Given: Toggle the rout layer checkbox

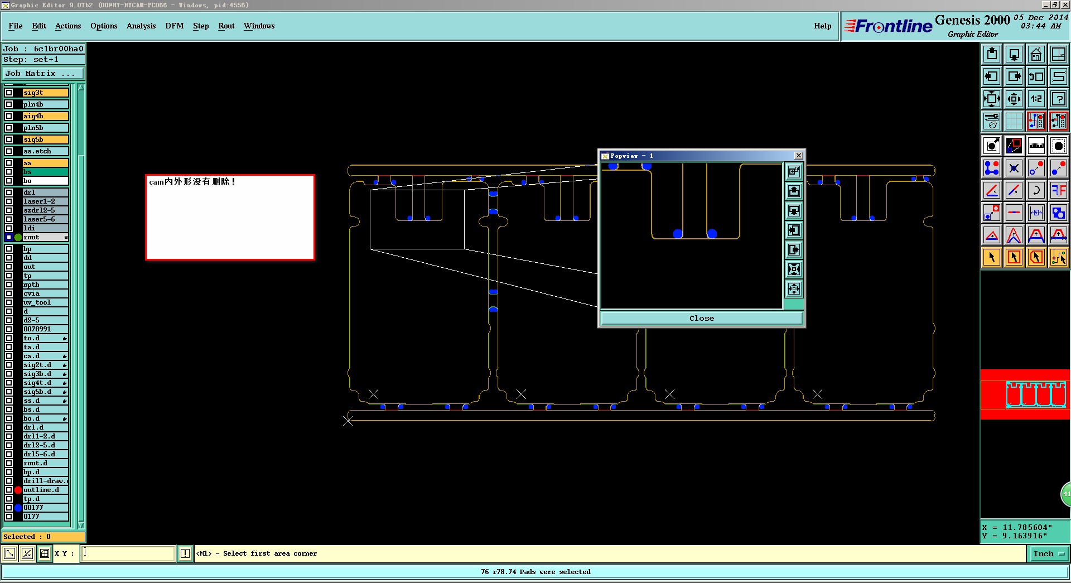Looking at the screenshot, I should pos(9,237).
